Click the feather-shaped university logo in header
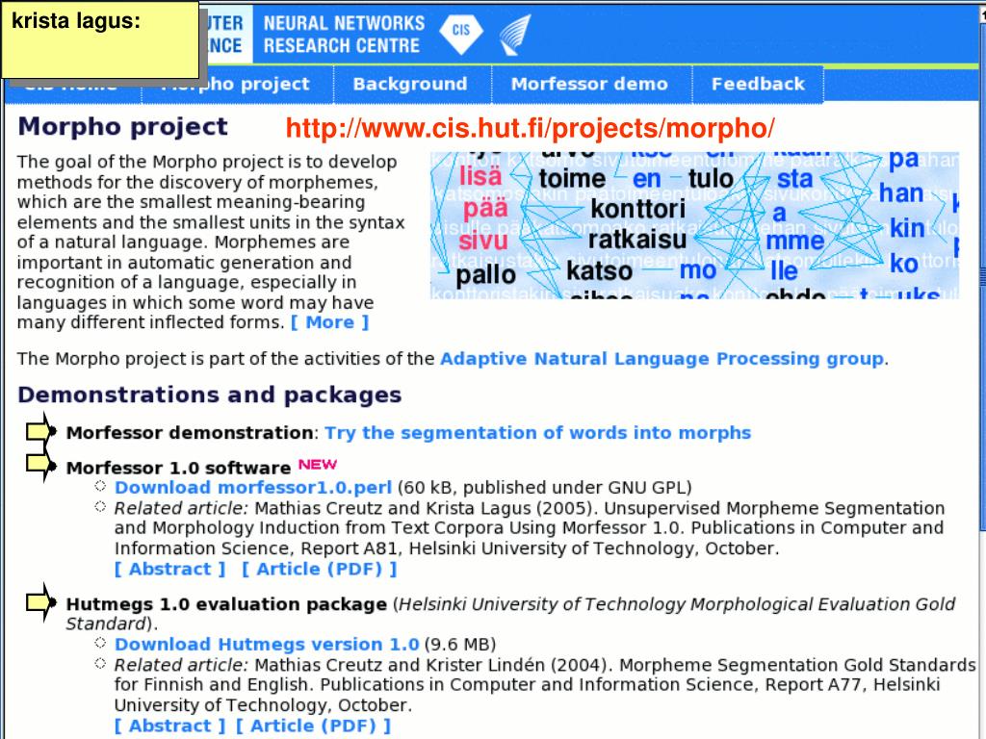 [515, 36]
